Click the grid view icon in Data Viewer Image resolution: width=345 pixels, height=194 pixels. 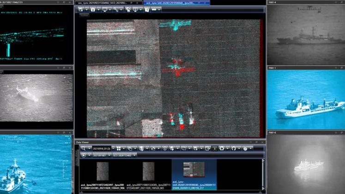(119, 149)
